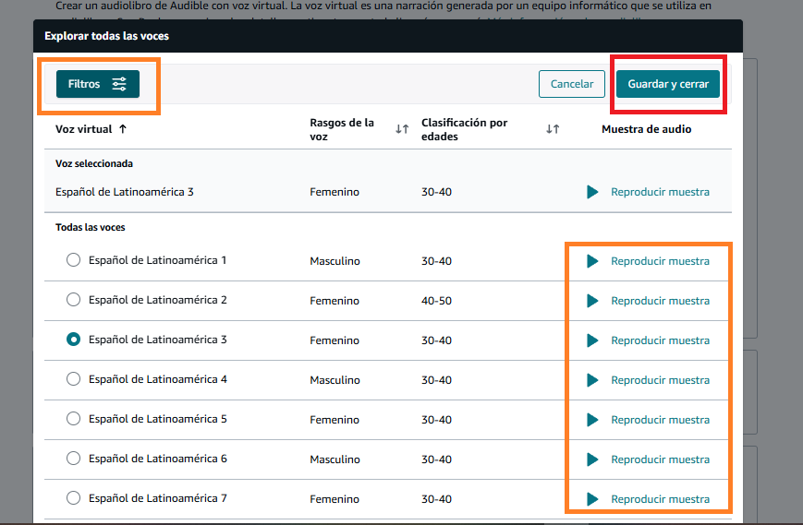Play icon for Español de Latinoamérica 2

592,301
